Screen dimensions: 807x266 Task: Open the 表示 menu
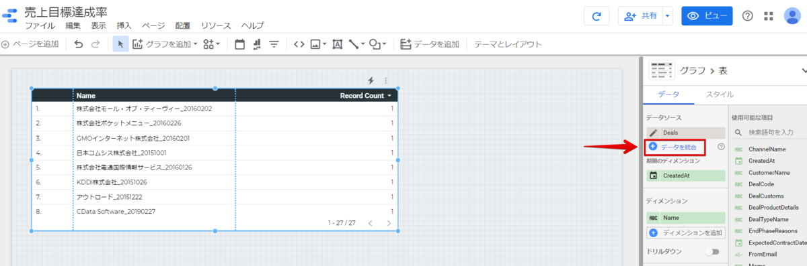98,26
